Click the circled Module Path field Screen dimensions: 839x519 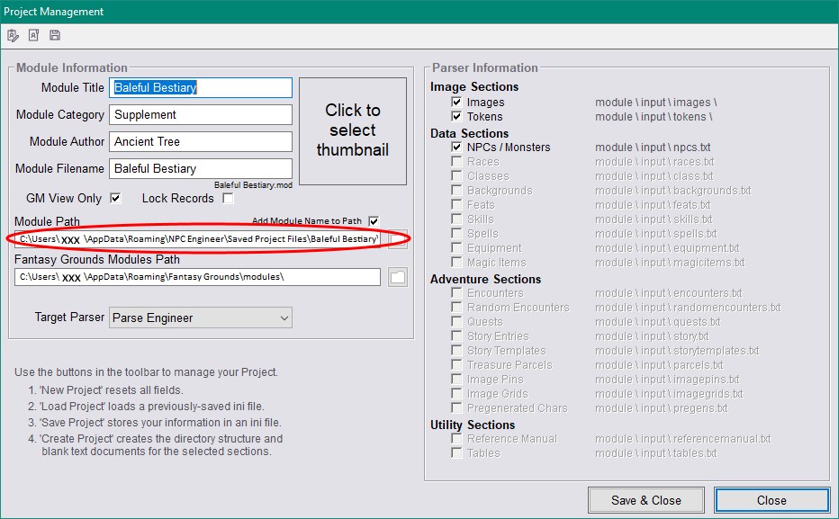click(x=198, y=238)
